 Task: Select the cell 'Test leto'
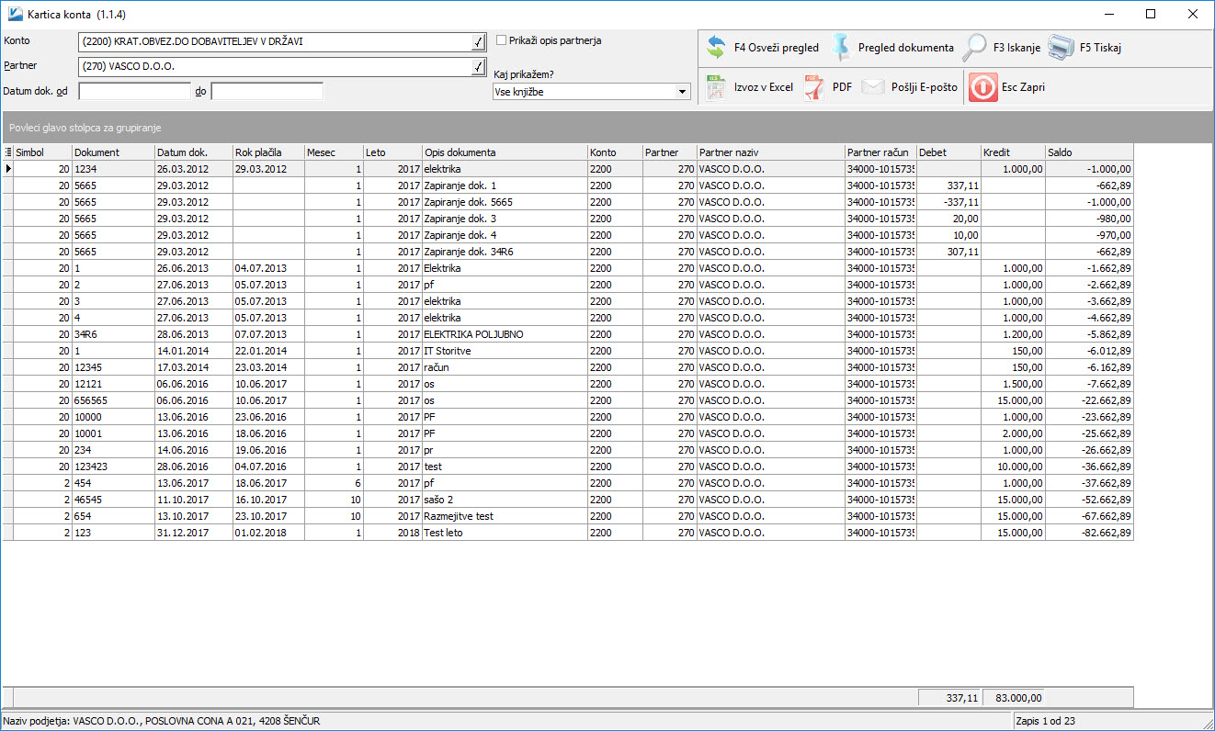(505, 533)
